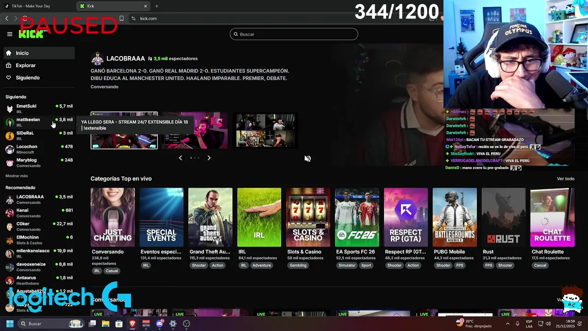Open mattkeelan channel in sidebar
This screenshot has height=331, width=588.
click(39, 122)
